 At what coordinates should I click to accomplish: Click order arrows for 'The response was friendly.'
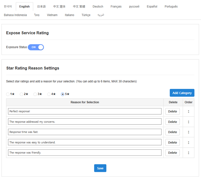pos(188,153)
